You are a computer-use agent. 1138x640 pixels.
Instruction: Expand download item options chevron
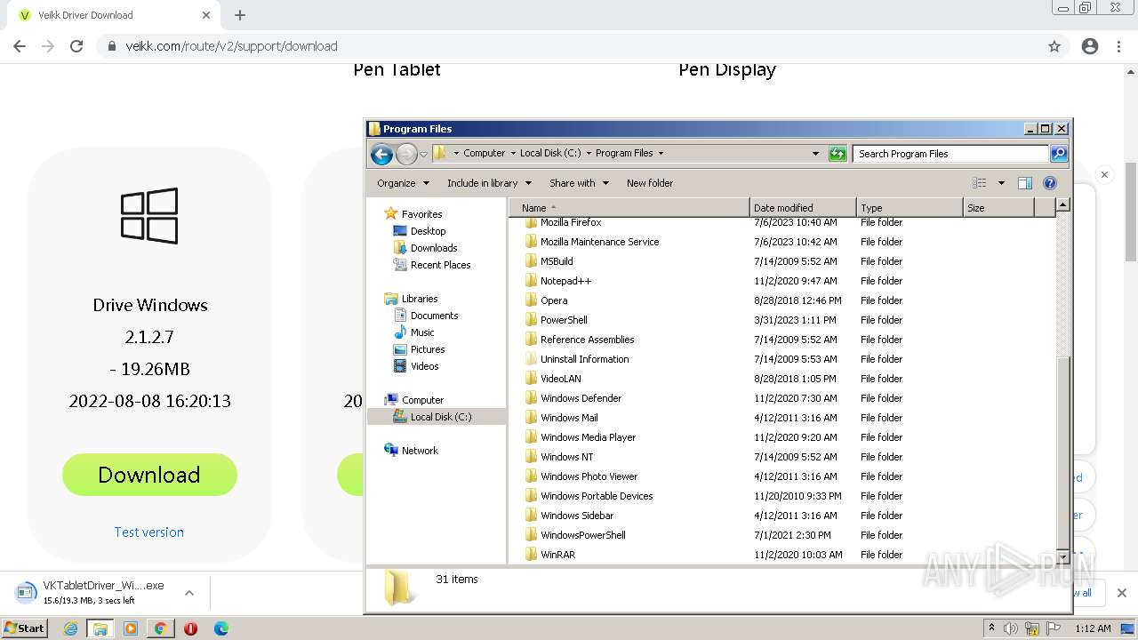point(188,593)
